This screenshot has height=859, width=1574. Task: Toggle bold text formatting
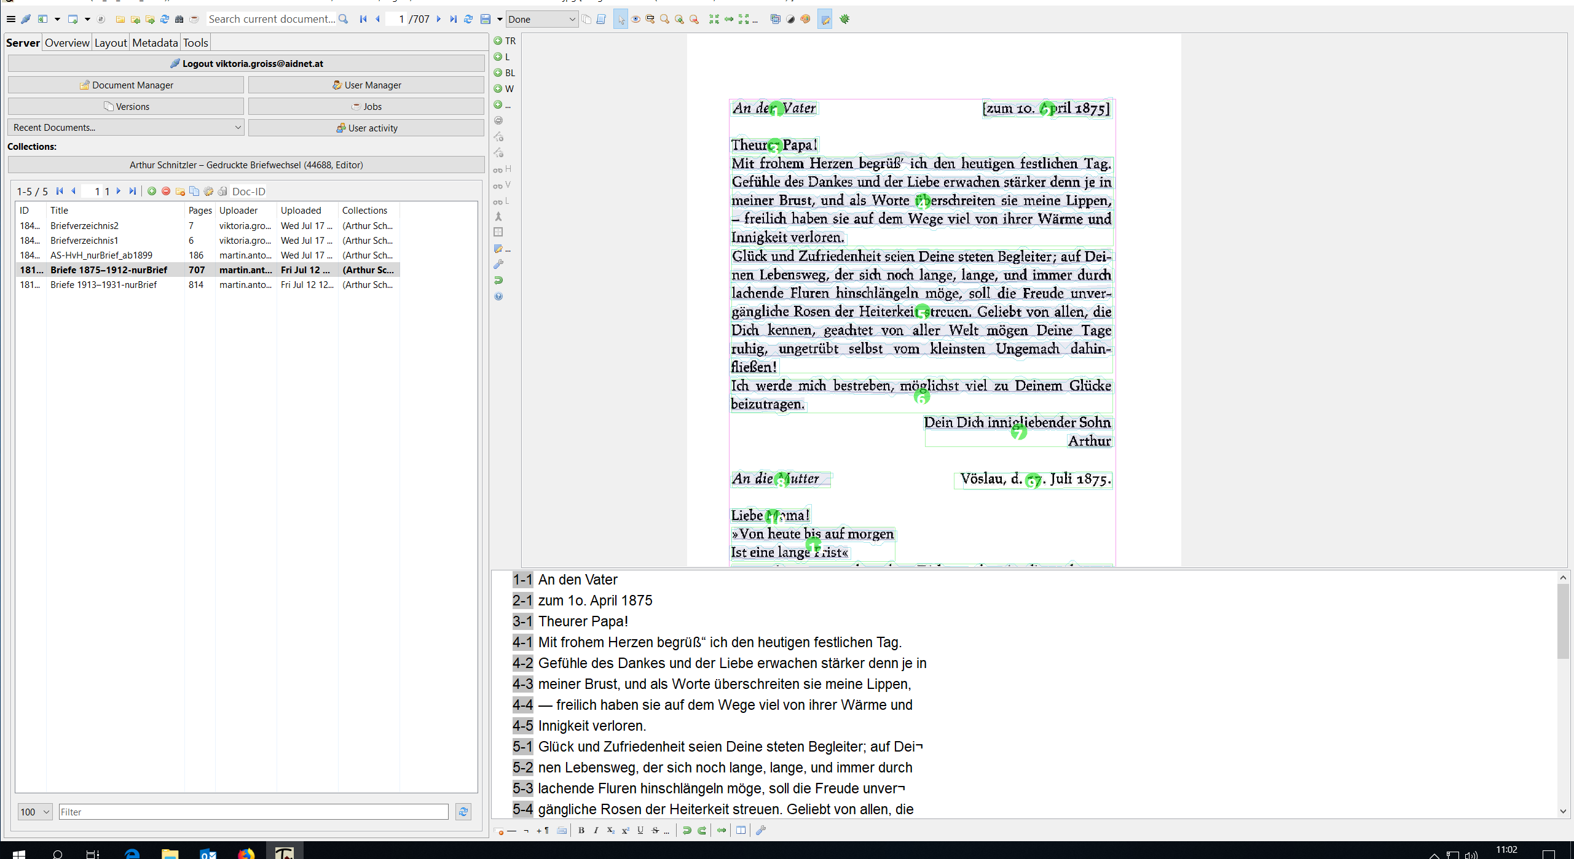click(581, 830)
